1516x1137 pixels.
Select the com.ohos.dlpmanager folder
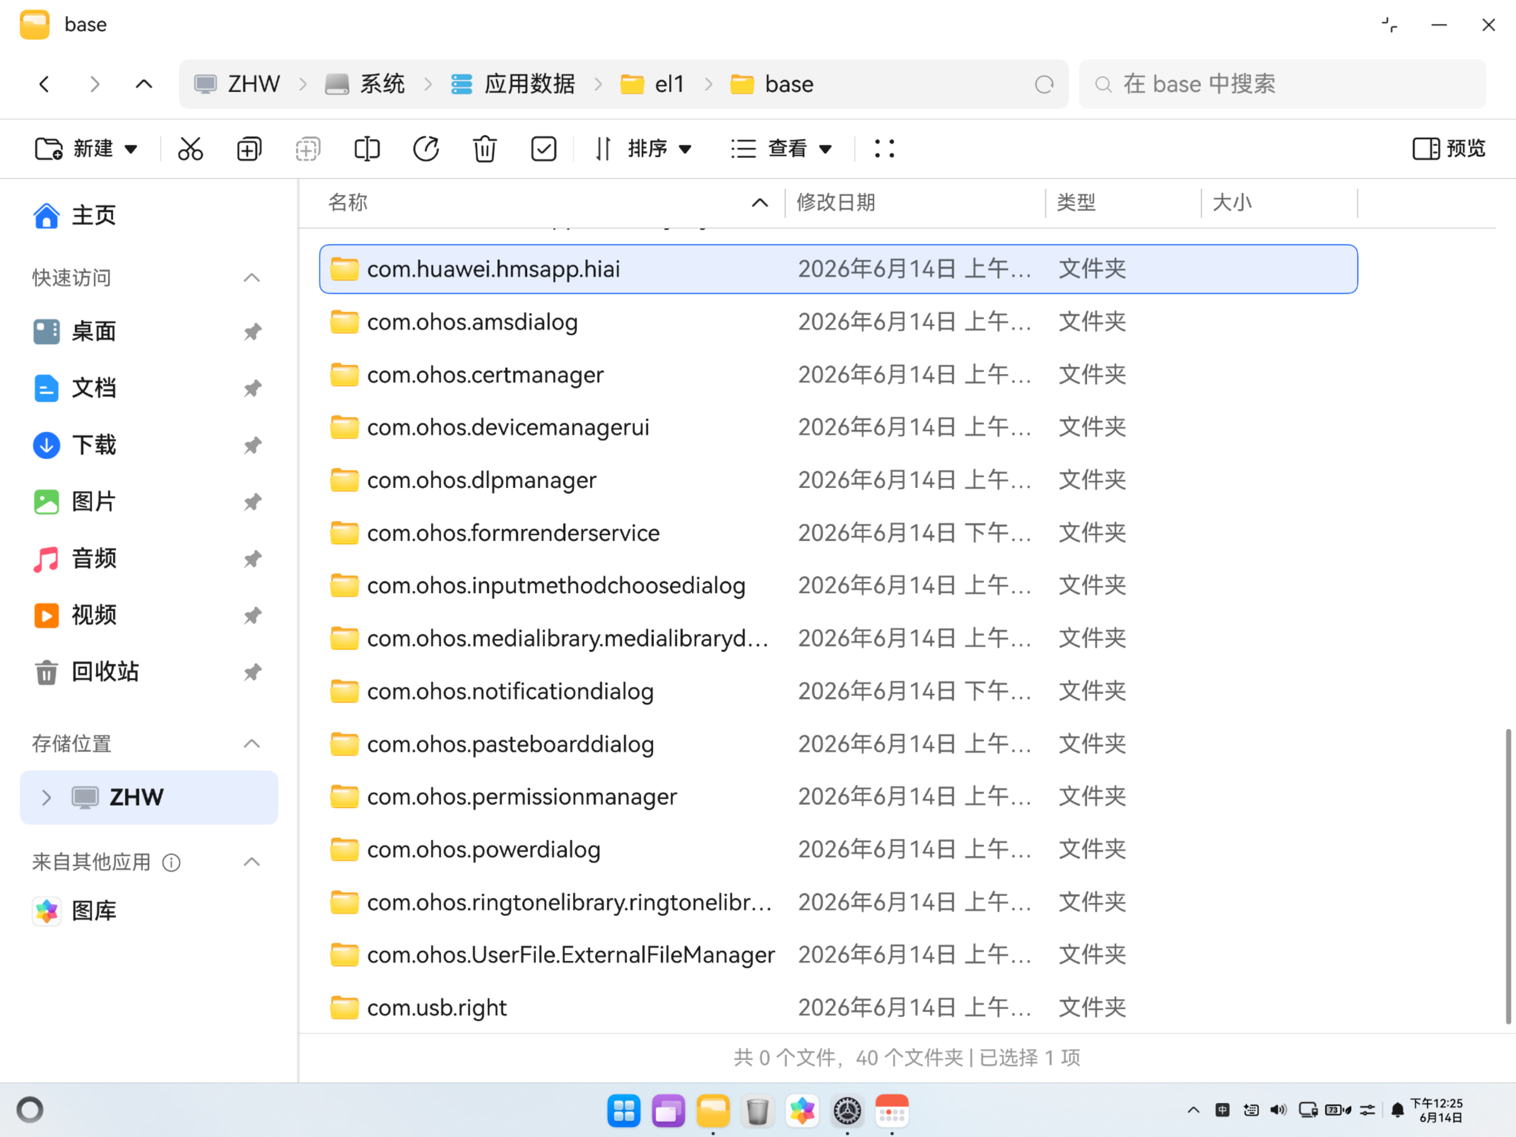(838, 481)
